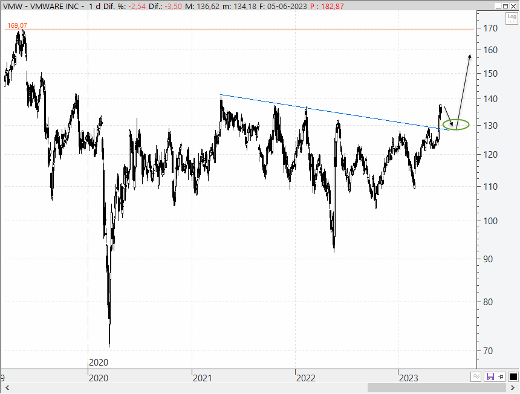Click the VMW - VMWARE INC title text
Image resolution: width=520 pixels, height=394 pixels.
tap(41, 6)
